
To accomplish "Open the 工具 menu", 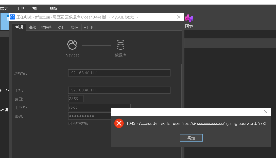I will pyautogui.click(x=20, y=9).
